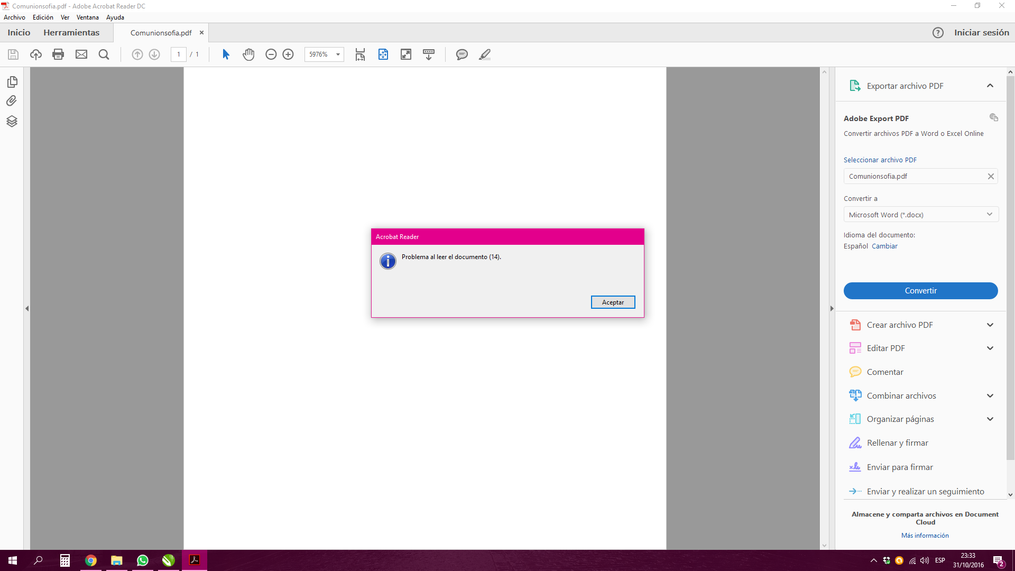Click the fit width scroll icon
Image resolution: width=1015 pixels, height=571 pixels.
pos(360,54)
